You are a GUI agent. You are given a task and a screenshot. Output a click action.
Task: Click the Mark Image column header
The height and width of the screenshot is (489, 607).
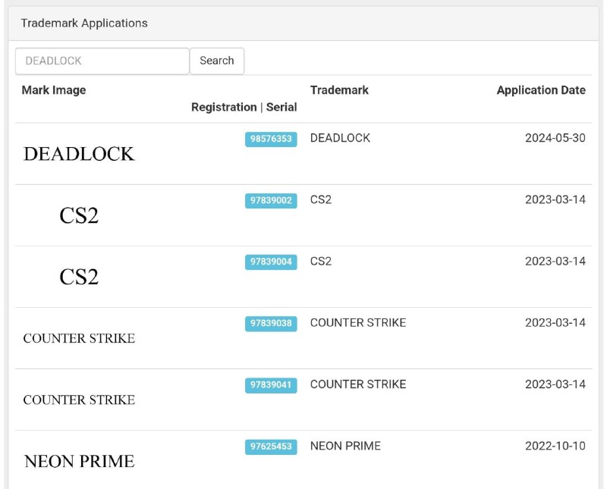[x=54, y=90]
